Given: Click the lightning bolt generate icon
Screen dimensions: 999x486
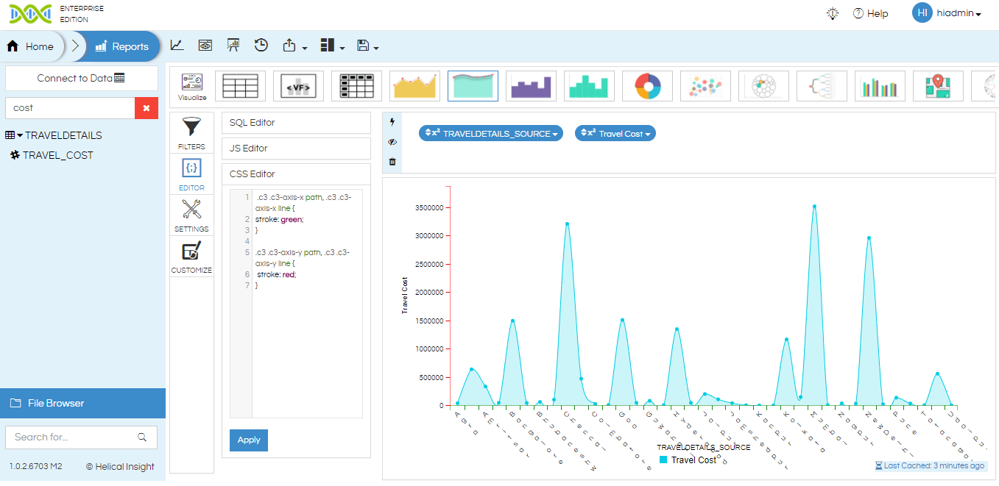Looking at the screenshot, I should click(x=392, y=122).
